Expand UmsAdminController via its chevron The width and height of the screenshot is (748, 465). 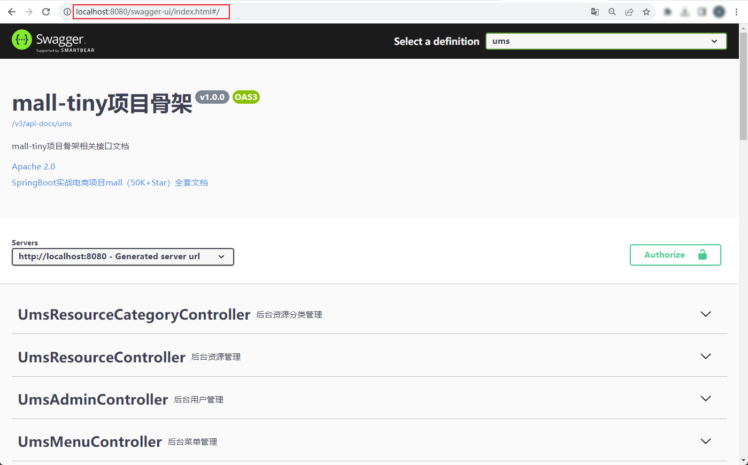706,399
